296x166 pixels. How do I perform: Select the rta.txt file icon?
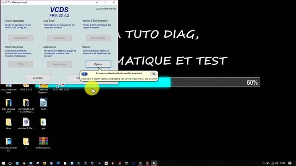(x=43, y=103)
